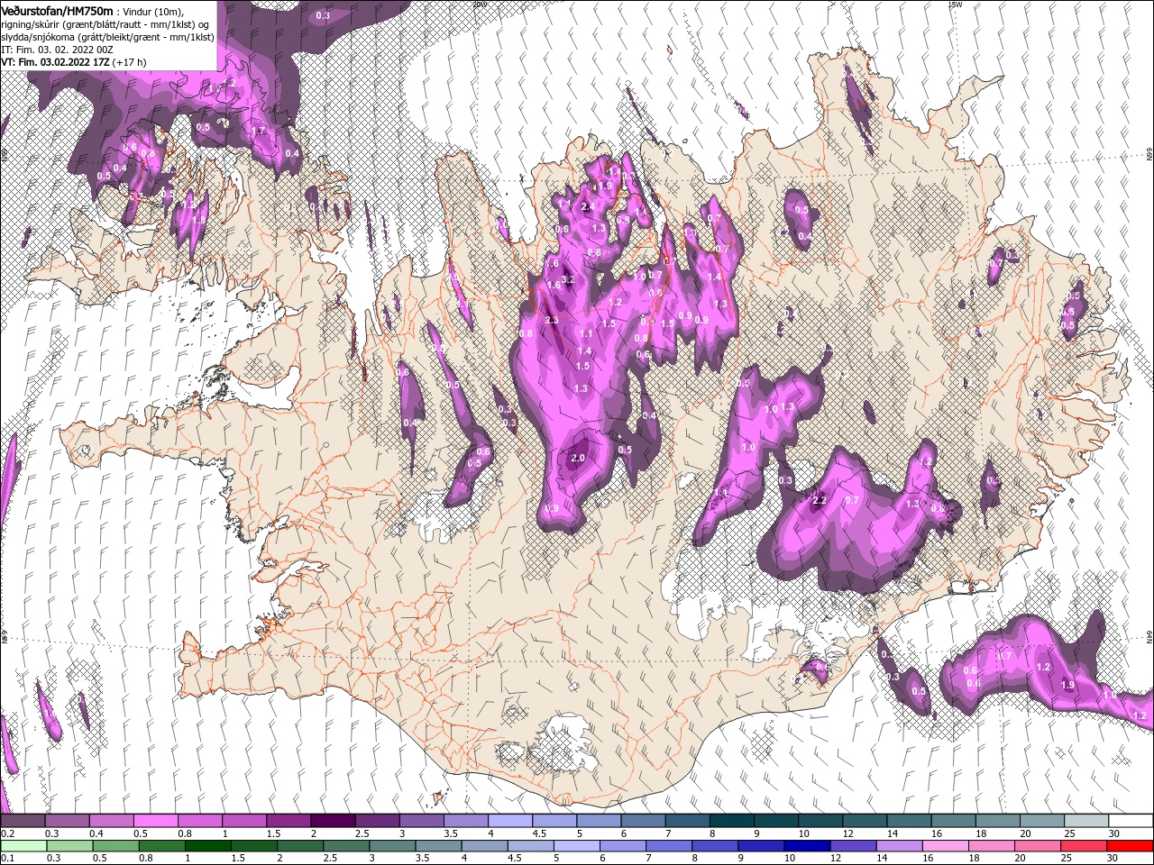Screen dimensions: 1154x865
Task: Click the '25' label in the top legend scale
Action: coord(1068,833)
